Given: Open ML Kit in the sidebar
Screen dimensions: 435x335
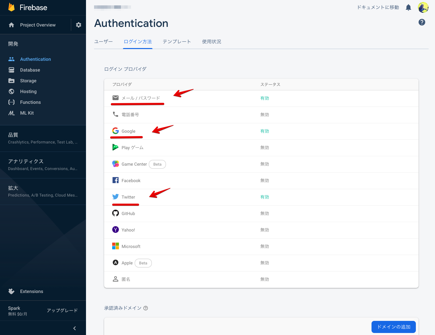Looking at the screenshot, I should (x=27, y=113).
